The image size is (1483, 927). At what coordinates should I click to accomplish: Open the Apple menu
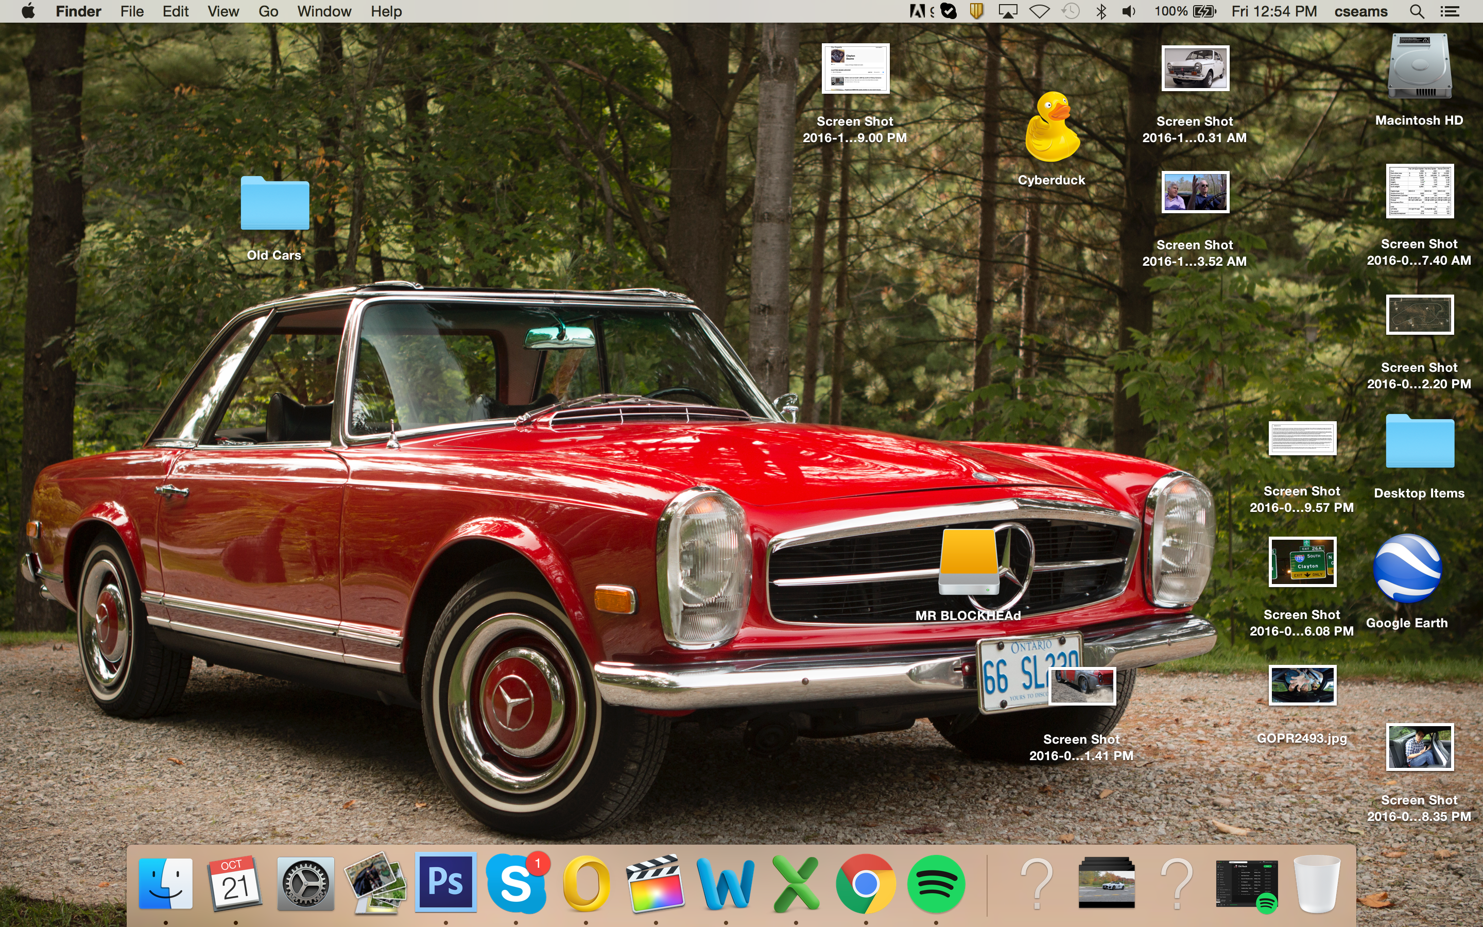28,11
